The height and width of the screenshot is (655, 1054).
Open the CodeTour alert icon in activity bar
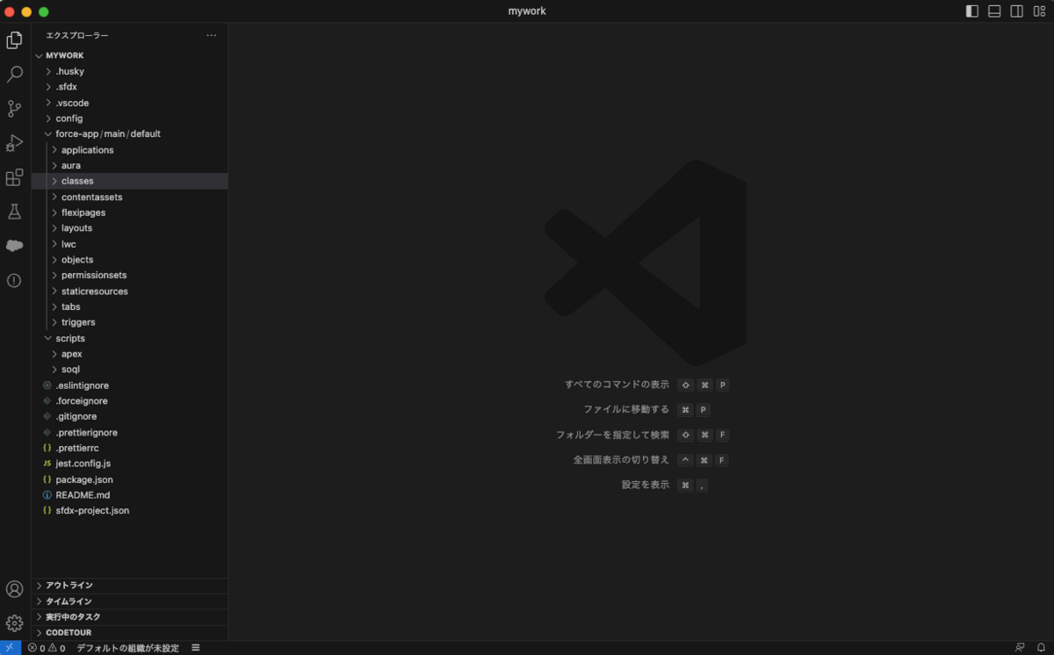click(14, 280)
